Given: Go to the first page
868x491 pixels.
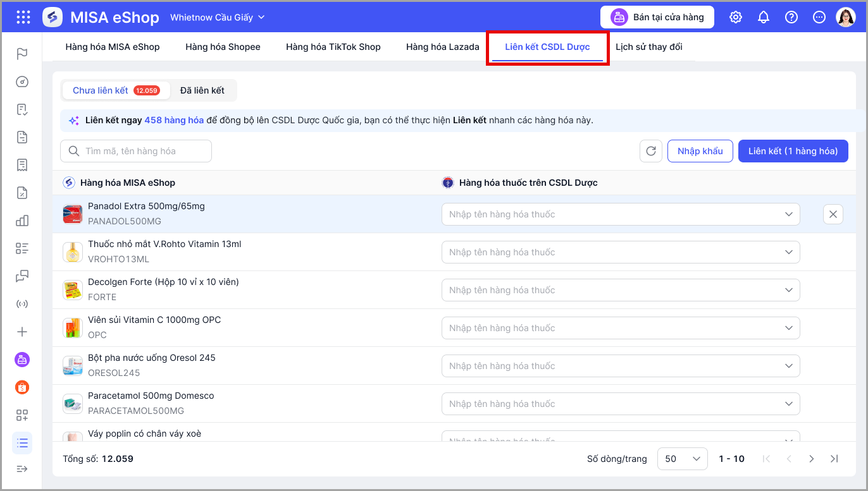Looking at the screenshot, I should pyautogui.click(x=766, y=459).
